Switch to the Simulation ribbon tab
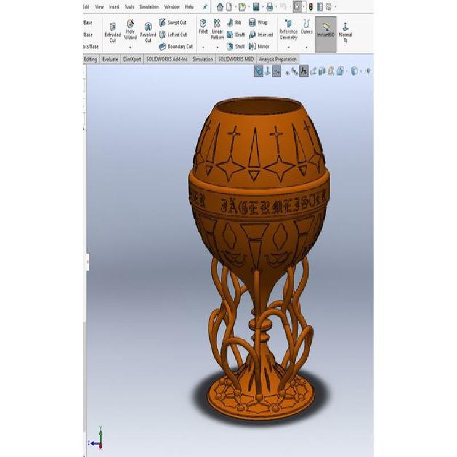 click(x=203, y=59)
